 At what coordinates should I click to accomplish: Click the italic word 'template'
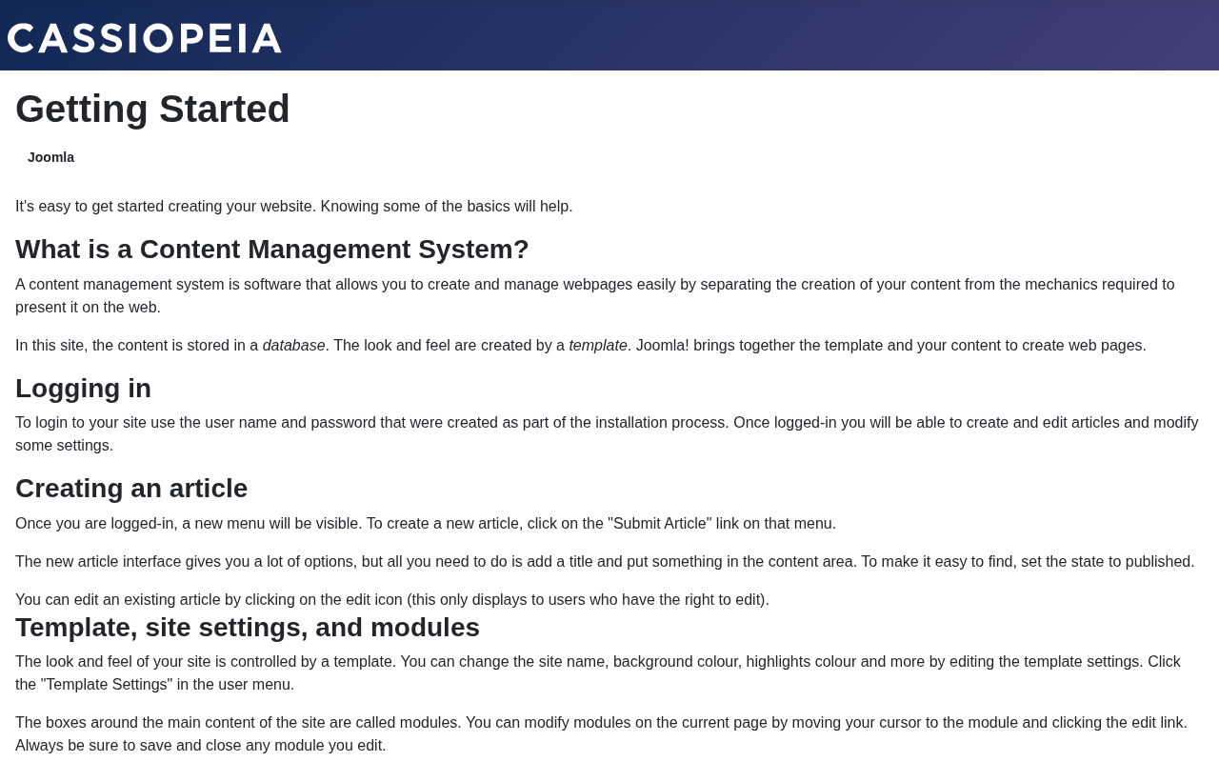tap(598, 346)
